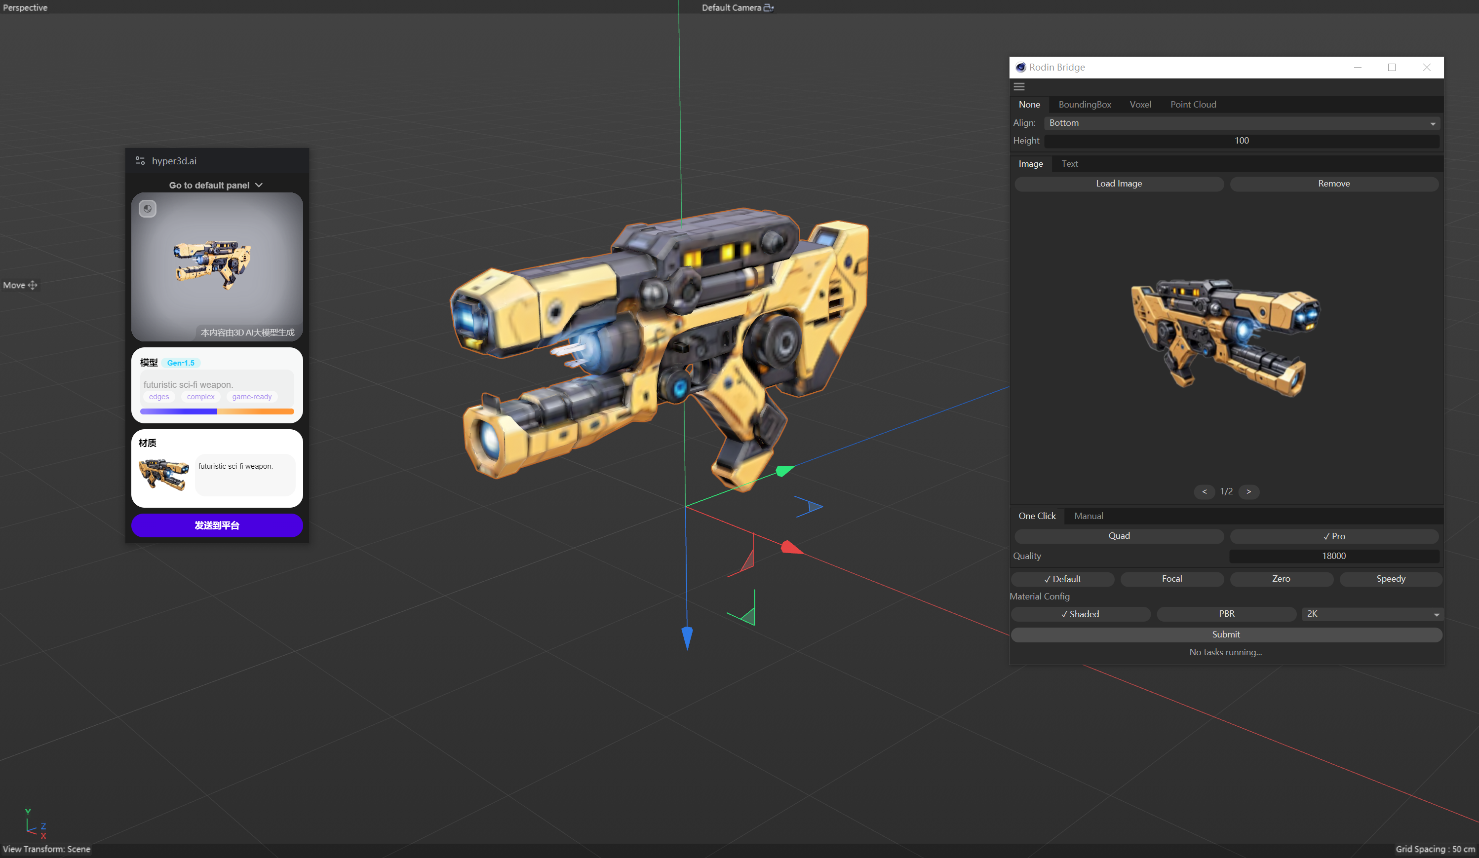Click the Move tool crosshair icon
Viewport: 1479px width, 858px height.
coord(33,285)
